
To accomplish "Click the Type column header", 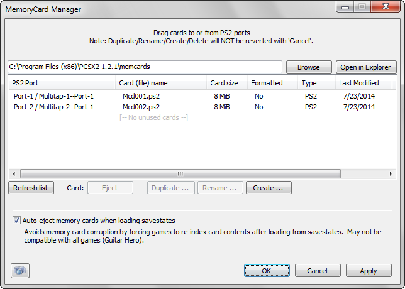I will (317, 83).
